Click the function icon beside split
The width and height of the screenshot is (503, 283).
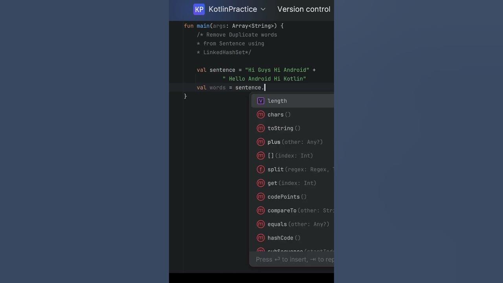pos(261,169)
